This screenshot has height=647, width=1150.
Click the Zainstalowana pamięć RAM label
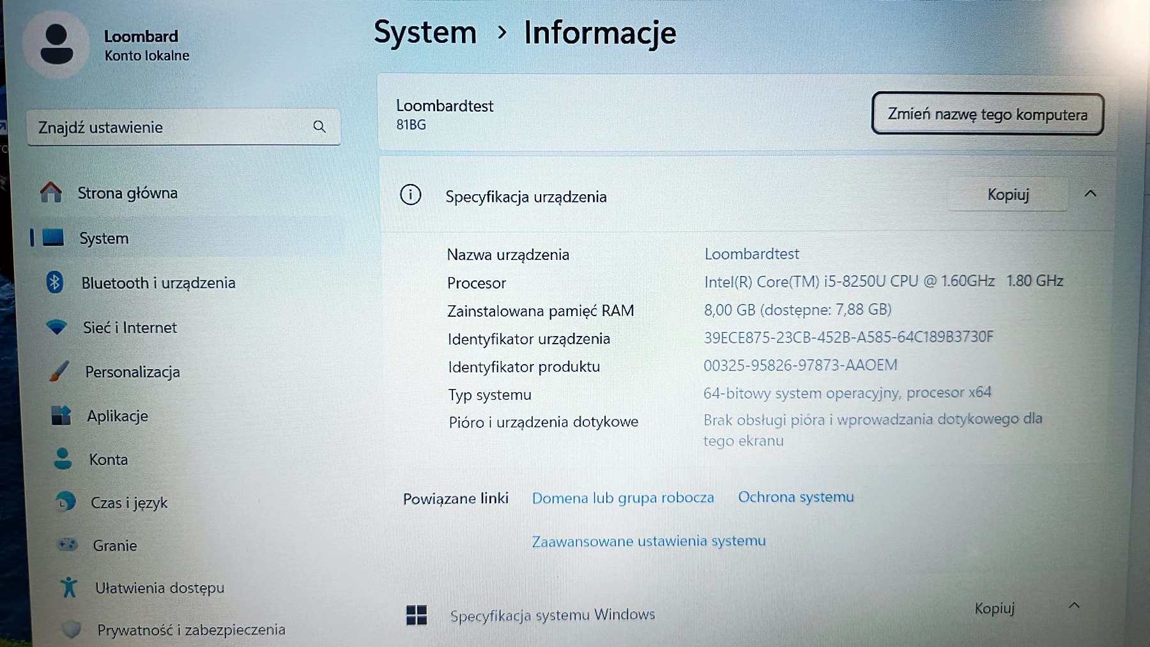click(x=540, y=311)
